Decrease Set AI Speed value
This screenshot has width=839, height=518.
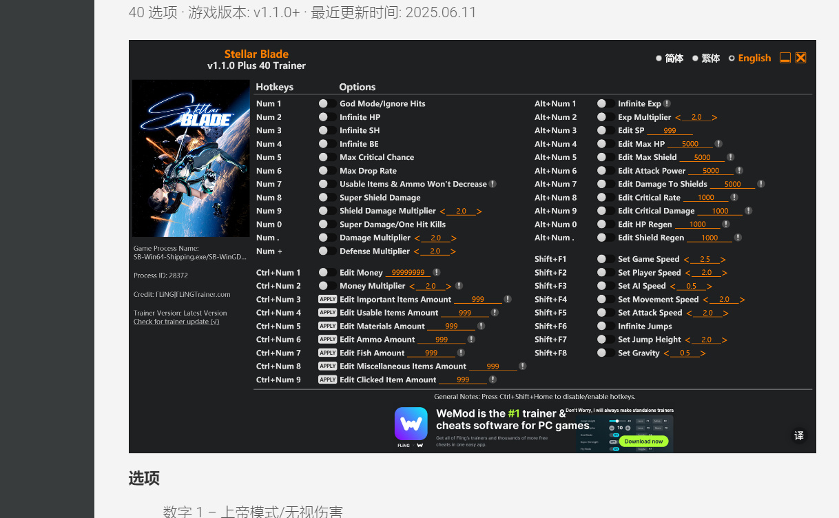(x=672, y=287)
